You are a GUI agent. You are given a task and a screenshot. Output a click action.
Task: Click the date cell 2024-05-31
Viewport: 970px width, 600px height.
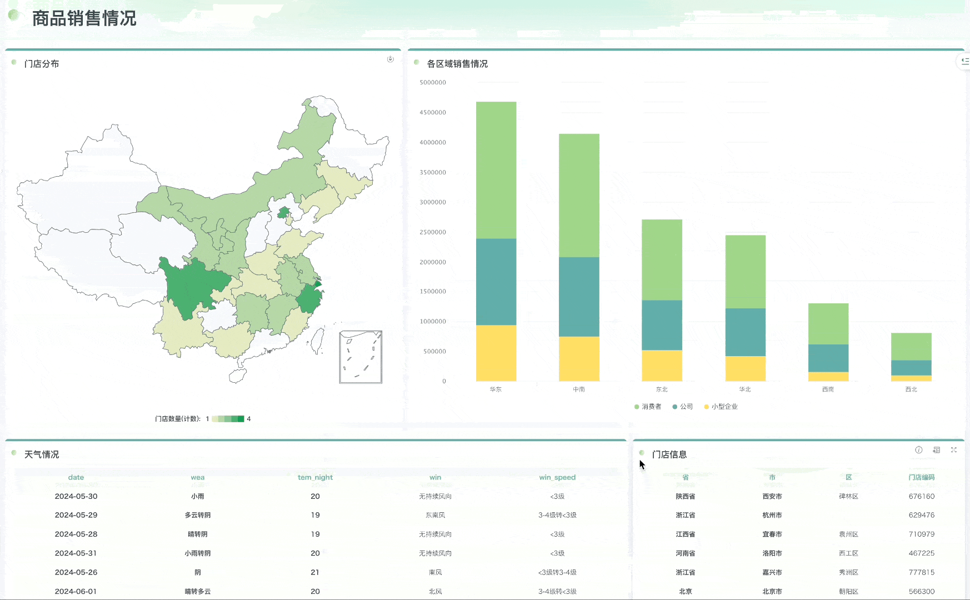(x=76, y=553)
